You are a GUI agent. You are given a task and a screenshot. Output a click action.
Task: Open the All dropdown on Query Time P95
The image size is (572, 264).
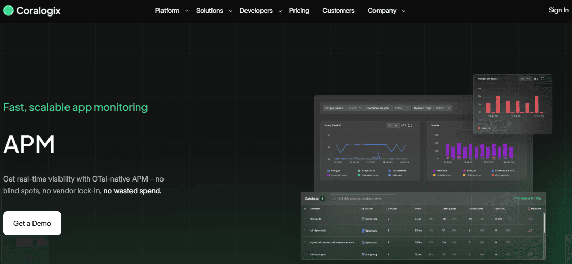point(393,125)
